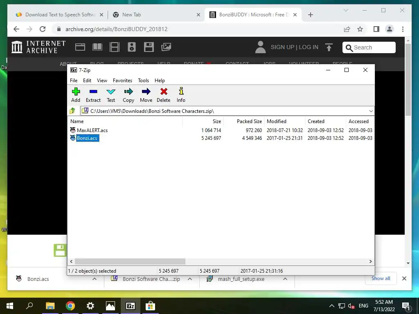Open the 7-Zip Help menu

tap(160, 81)
